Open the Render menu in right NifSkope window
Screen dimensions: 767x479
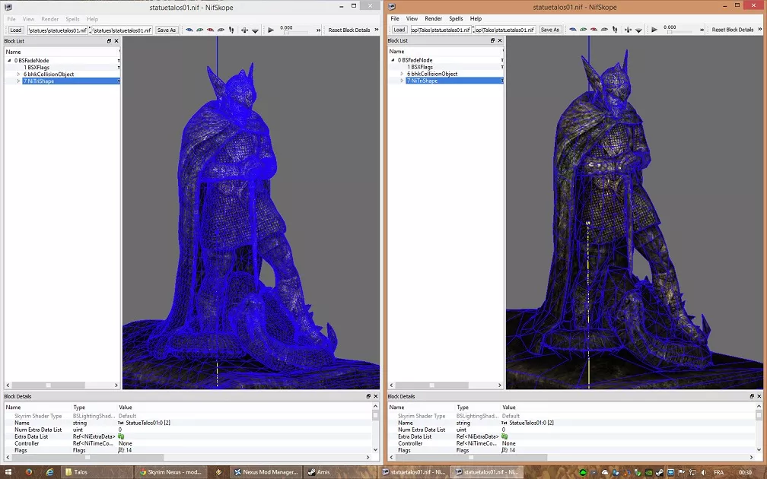[x=434, y=18]
